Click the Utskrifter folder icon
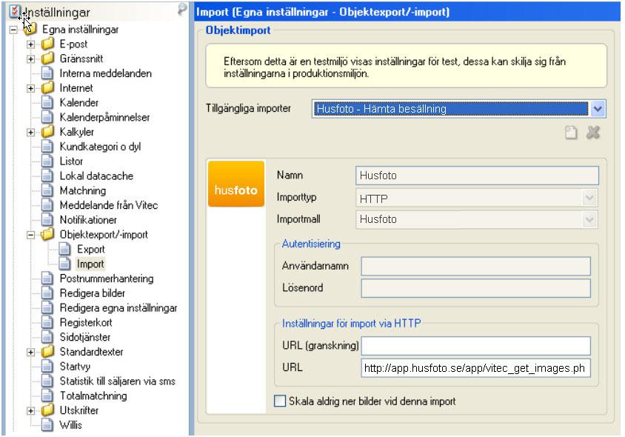 point(48,410)
